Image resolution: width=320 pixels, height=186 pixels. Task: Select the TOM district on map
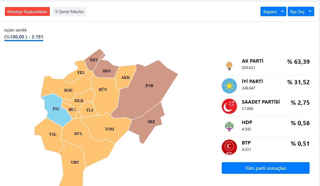[110, 129]
